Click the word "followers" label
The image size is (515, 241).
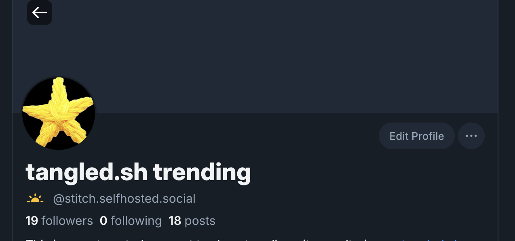67,220
